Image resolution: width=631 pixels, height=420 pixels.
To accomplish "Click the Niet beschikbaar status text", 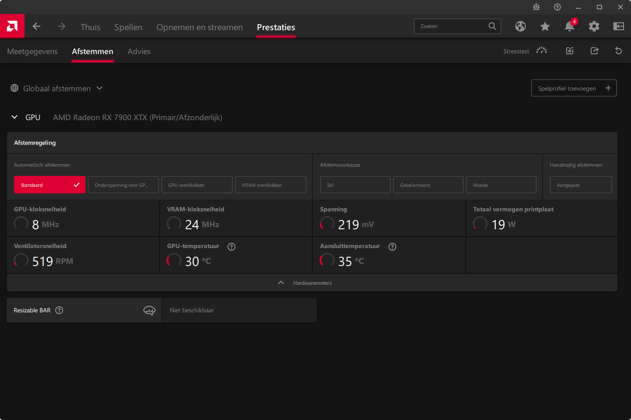I will [191, 310].
